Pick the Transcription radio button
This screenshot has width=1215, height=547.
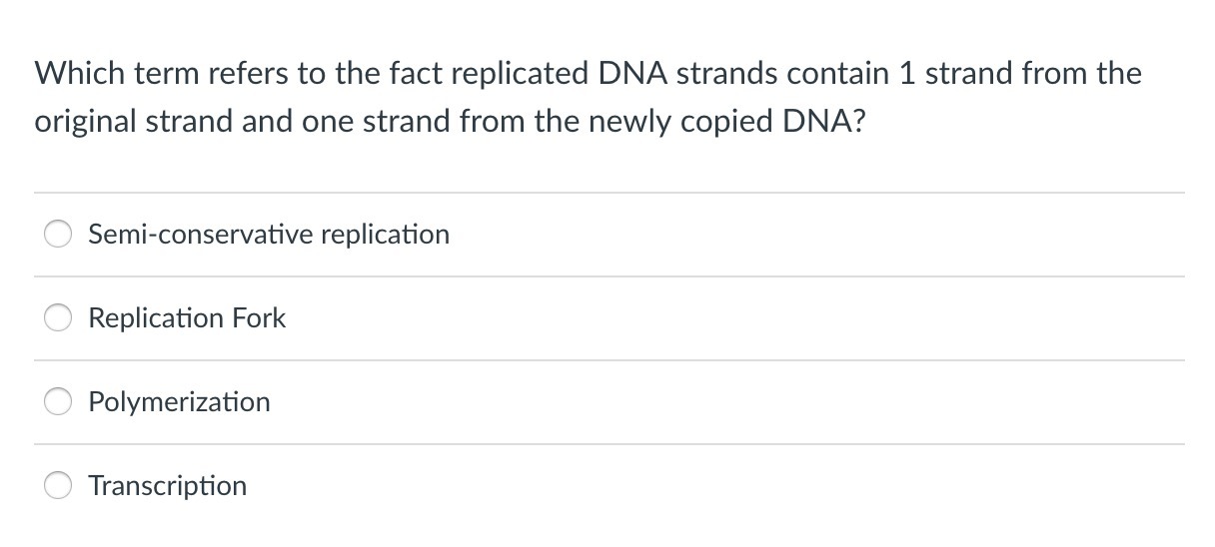pos(57,486)
